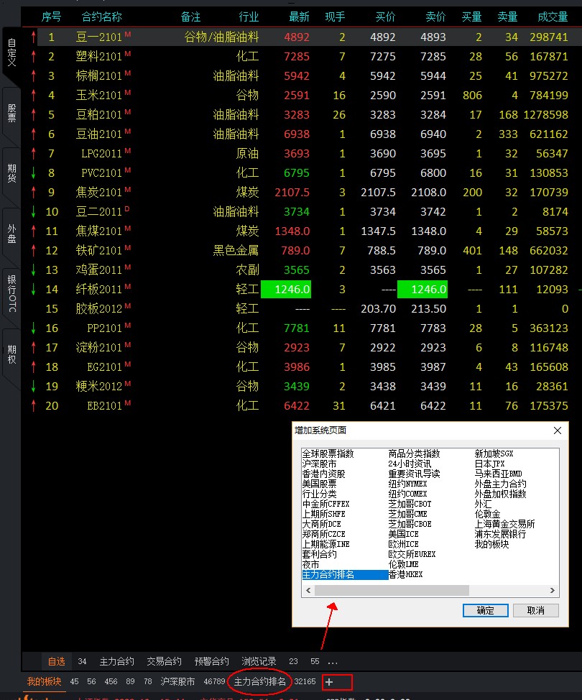
Task: Open the 股票 sidebar tab
Action: click(x=11, y=114)
